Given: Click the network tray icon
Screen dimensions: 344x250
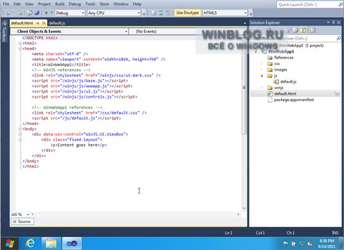Looking at the screenshot, I should coord(302,244).
